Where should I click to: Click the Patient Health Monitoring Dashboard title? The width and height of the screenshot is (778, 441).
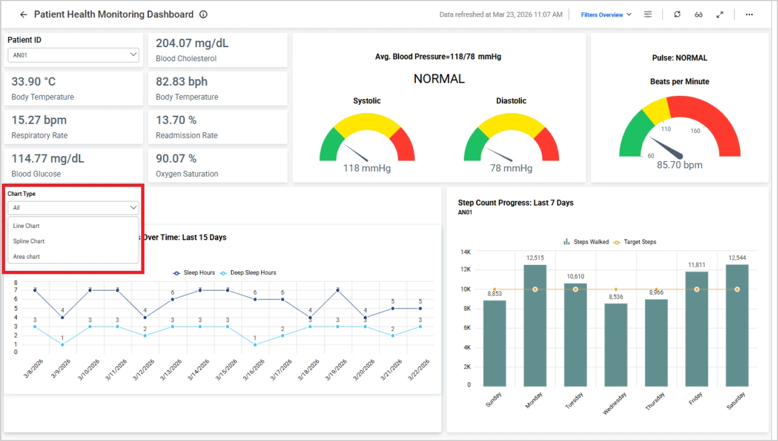114,15
